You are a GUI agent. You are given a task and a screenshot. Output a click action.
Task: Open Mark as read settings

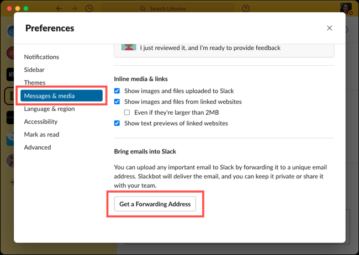(41, 134)
